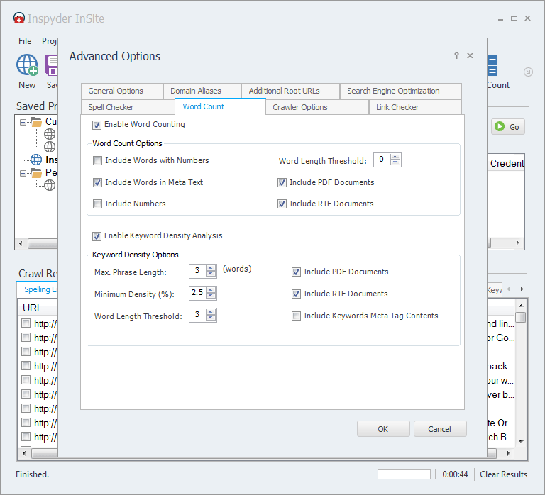
Task: Click the Word Length Threshold input showing 0
Action: tap(382, 160)
